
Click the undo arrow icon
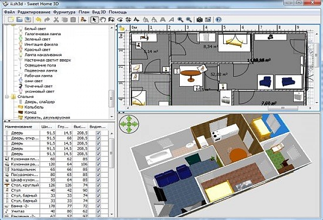pos(39,20)
